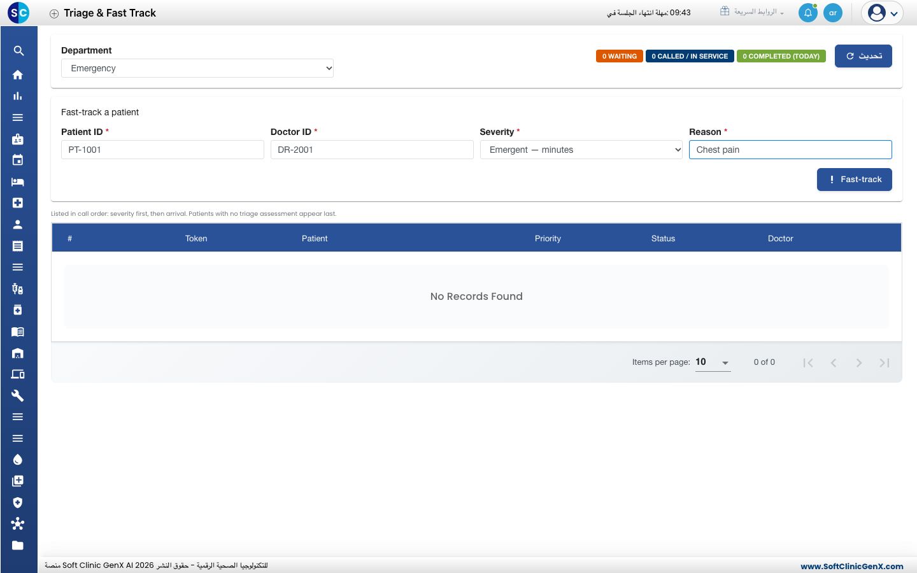Click the medical cross box icon

[x=18, y=203]
